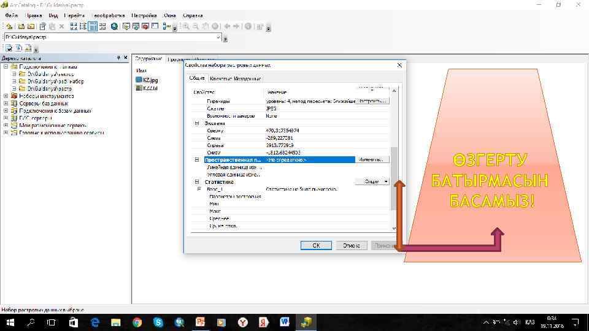Image resolution: width=589 pixels, height=331 pixels.
Task: Click the third metadata toolbar icon
Action: pos(28,48)
